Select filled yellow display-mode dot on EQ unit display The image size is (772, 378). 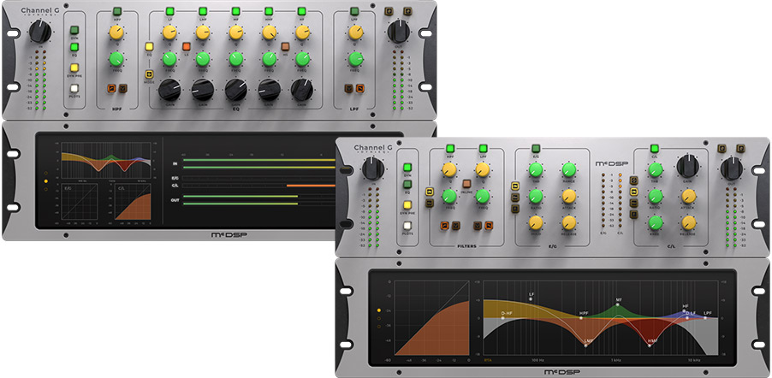[x=45, y=181]
